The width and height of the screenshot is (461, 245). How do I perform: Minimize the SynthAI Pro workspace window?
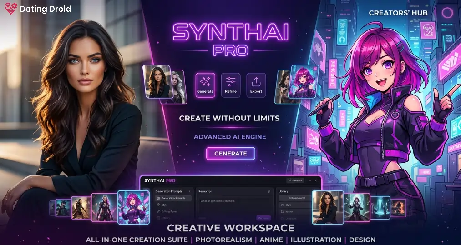pyautogui.click(x=310, y=180)
